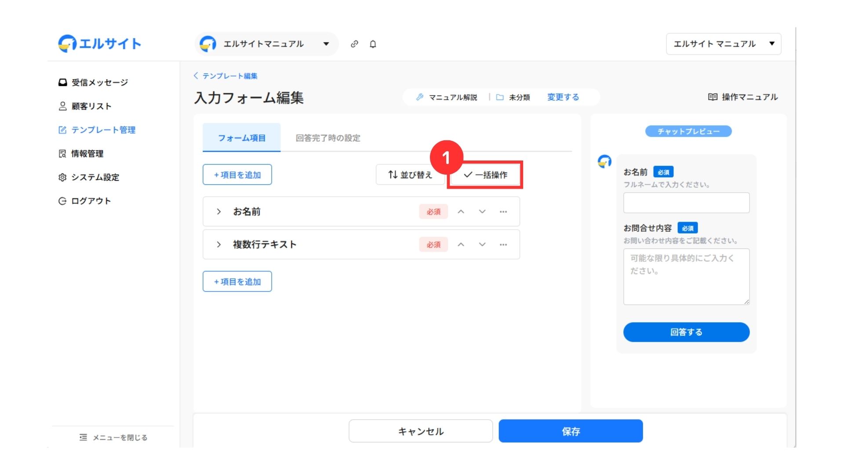The image size is (844, 475).
Task: Switch to 回答完了時の設定 tab
Action: click(327, 138)
